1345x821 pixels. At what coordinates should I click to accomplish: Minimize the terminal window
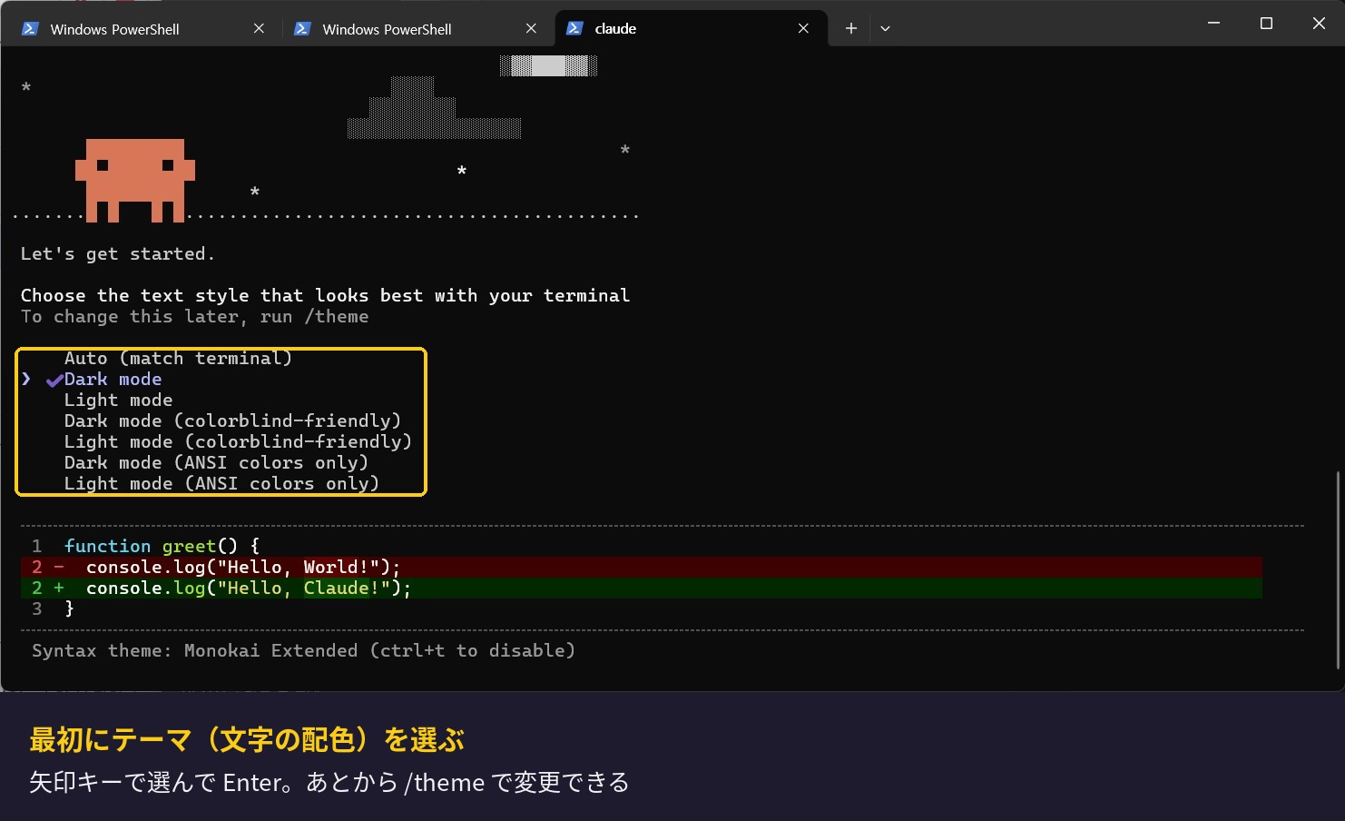pos(1213,24)
